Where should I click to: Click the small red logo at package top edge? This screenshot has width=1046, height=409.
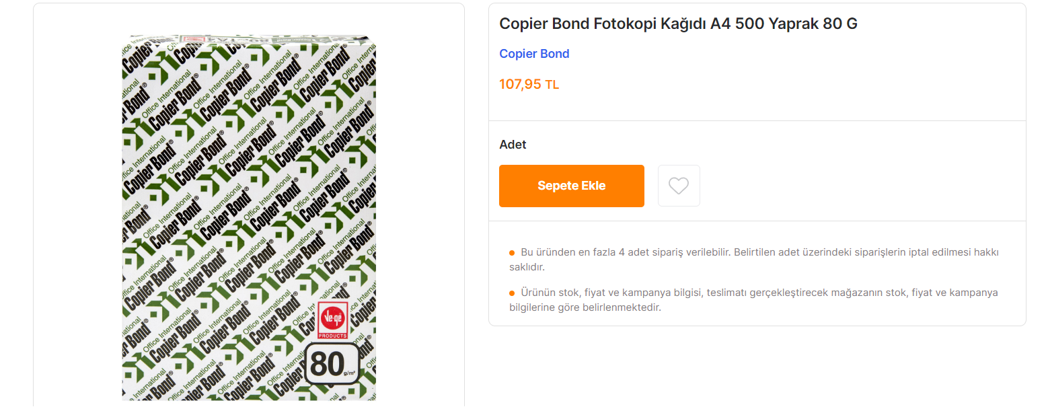click(x=194, y=40)
